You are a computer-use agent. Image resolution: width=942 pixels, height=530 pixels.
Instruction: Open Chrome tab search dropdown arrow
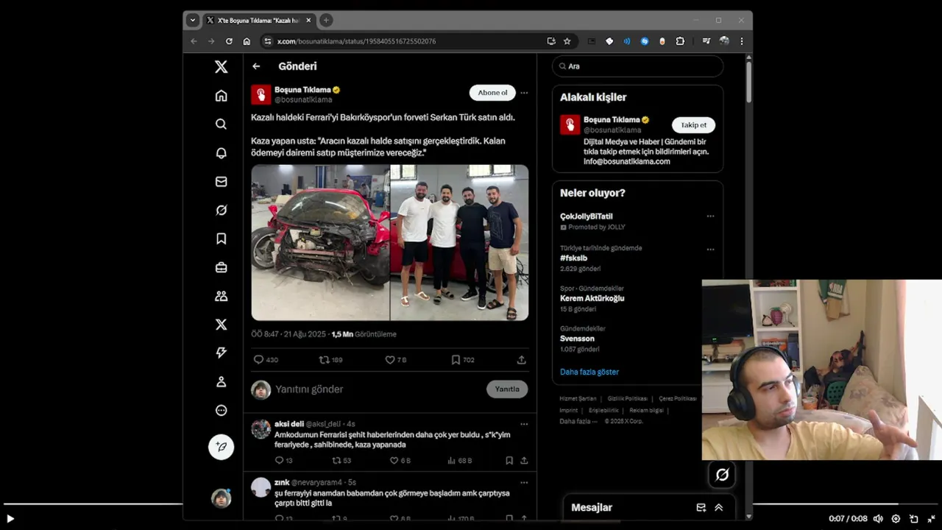[x=193, y=20]
